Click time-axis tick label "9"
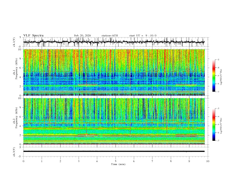 pos(189,161)
